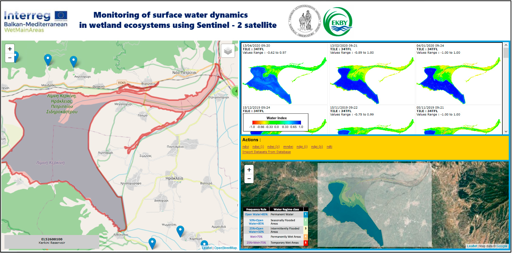Click 'Temporary Wet Areas' legend label
Image resolution: width=512 pixels, height=253 pixels.
click(285, 243)
